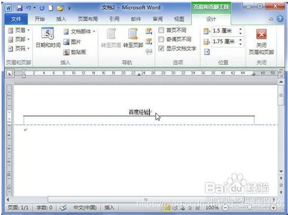The width and height of the screenshot is (288, 215).
Task: Switch to the 页面布局 tab
Action: click(88, 19)
